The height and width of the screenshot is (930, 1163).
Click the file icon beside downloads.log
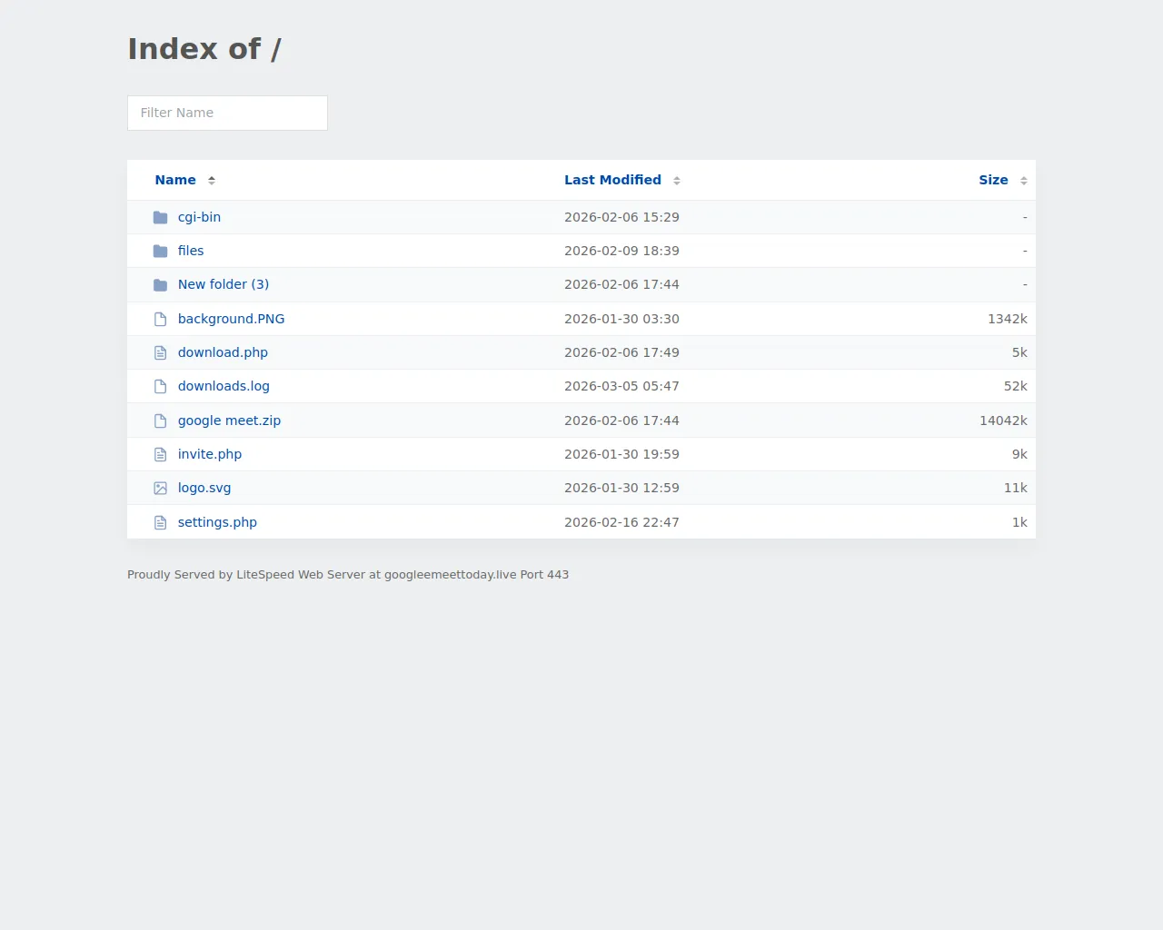coord(161,387)
